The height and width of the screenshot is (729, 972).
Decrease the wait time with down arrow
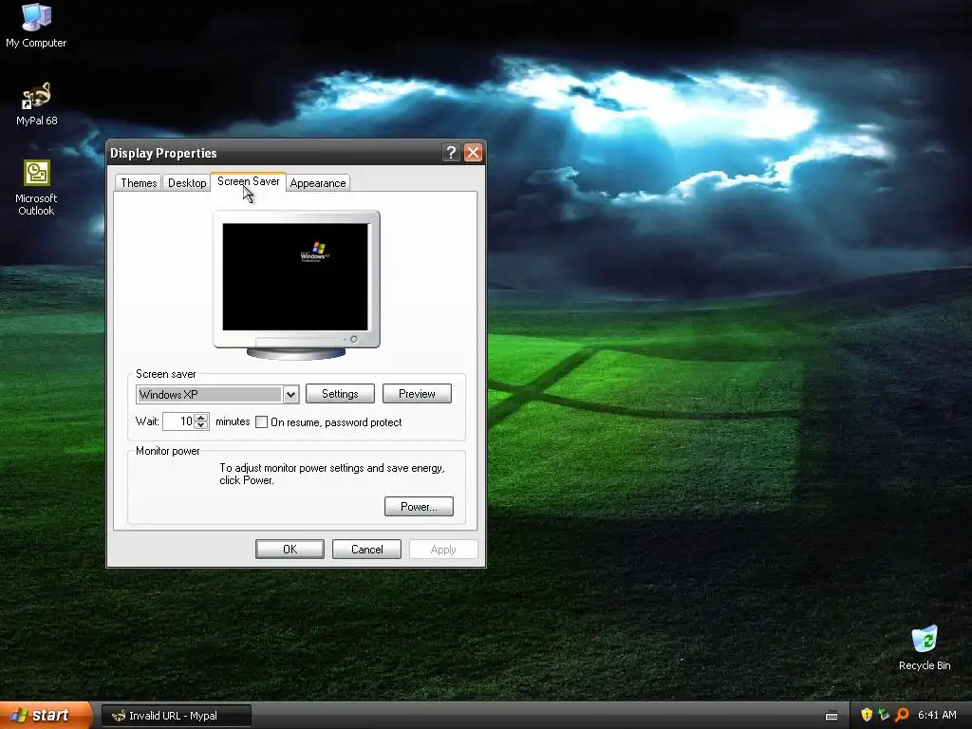pyautogui.click(x=201, y=426)
